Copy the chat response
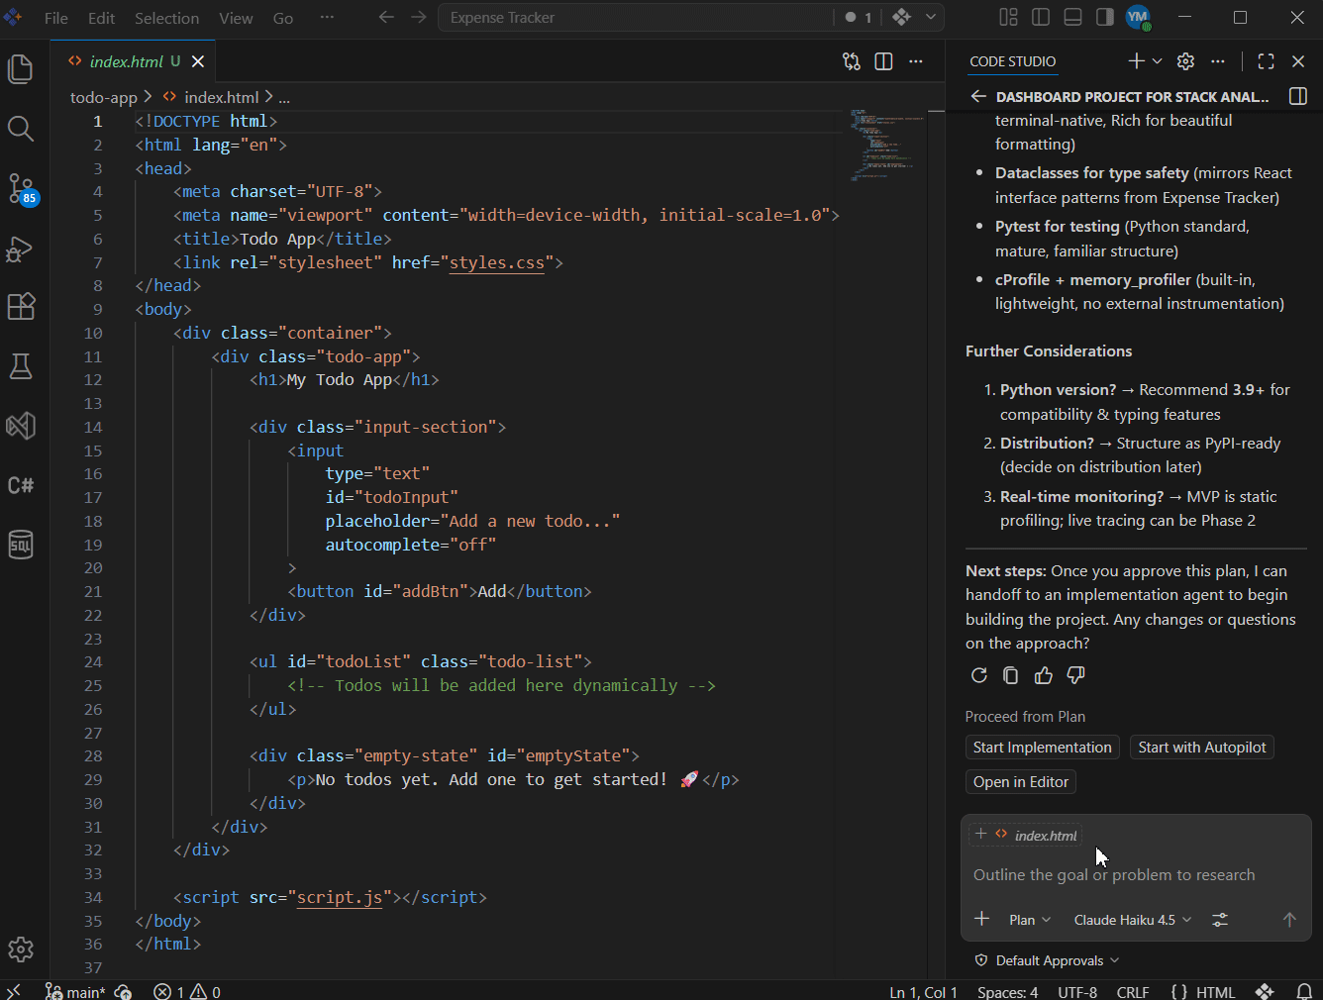The width and height of the screenshot is (1323, 1000). 1011,675
